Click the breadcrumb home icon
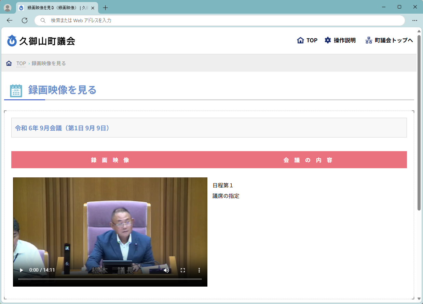423x304 pixels. [9, 63]
